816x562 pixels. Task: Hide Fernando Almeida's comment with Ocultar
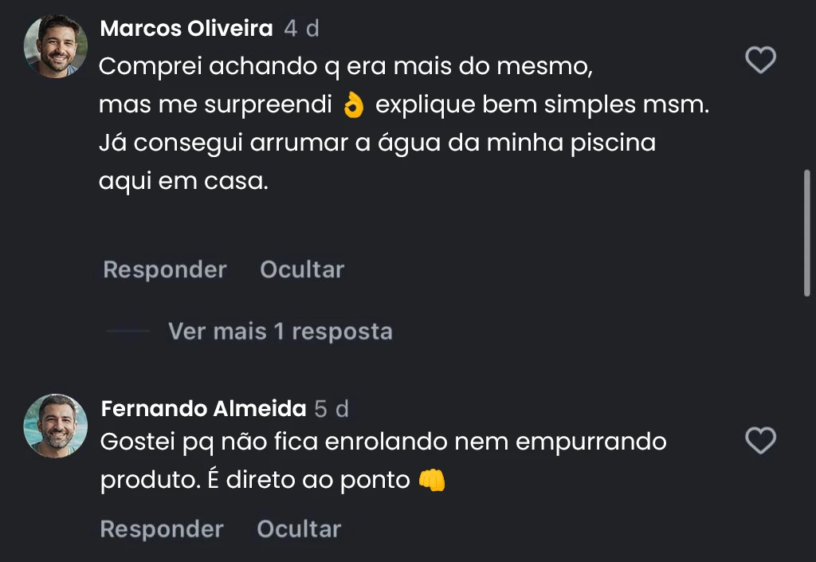click(299, 529)
